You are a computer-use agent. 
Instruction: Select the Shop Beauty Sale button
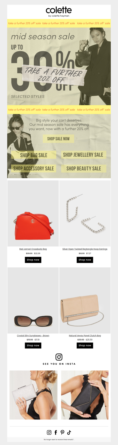tap(84, 168)
